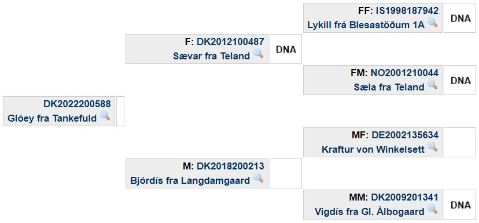The image size is (479, 223).
Task: Click the name Kraftur von Winkelsett
Action: click(x=373, y=149)
